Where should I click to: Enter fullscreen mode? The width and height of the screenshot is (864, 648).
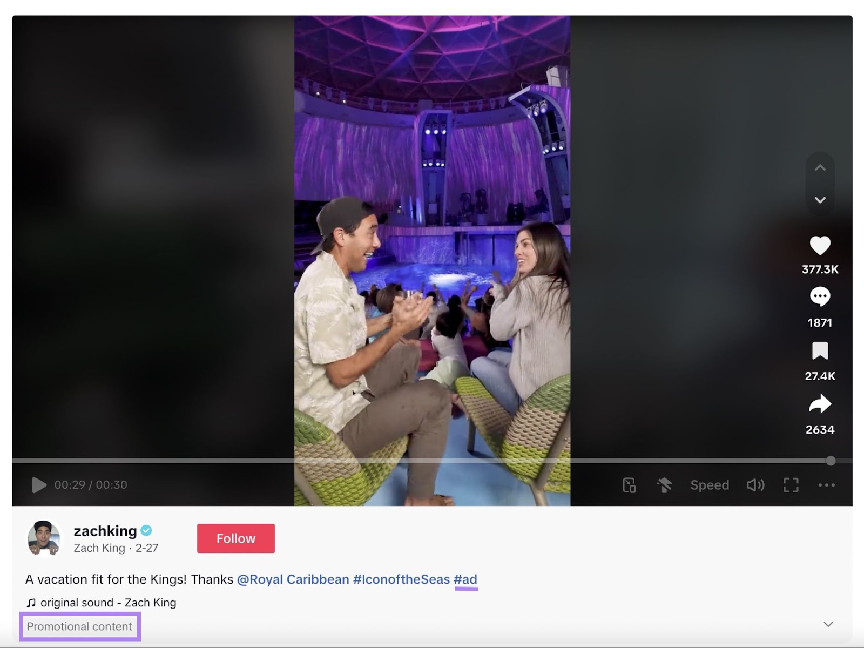[x=792, y=485]
